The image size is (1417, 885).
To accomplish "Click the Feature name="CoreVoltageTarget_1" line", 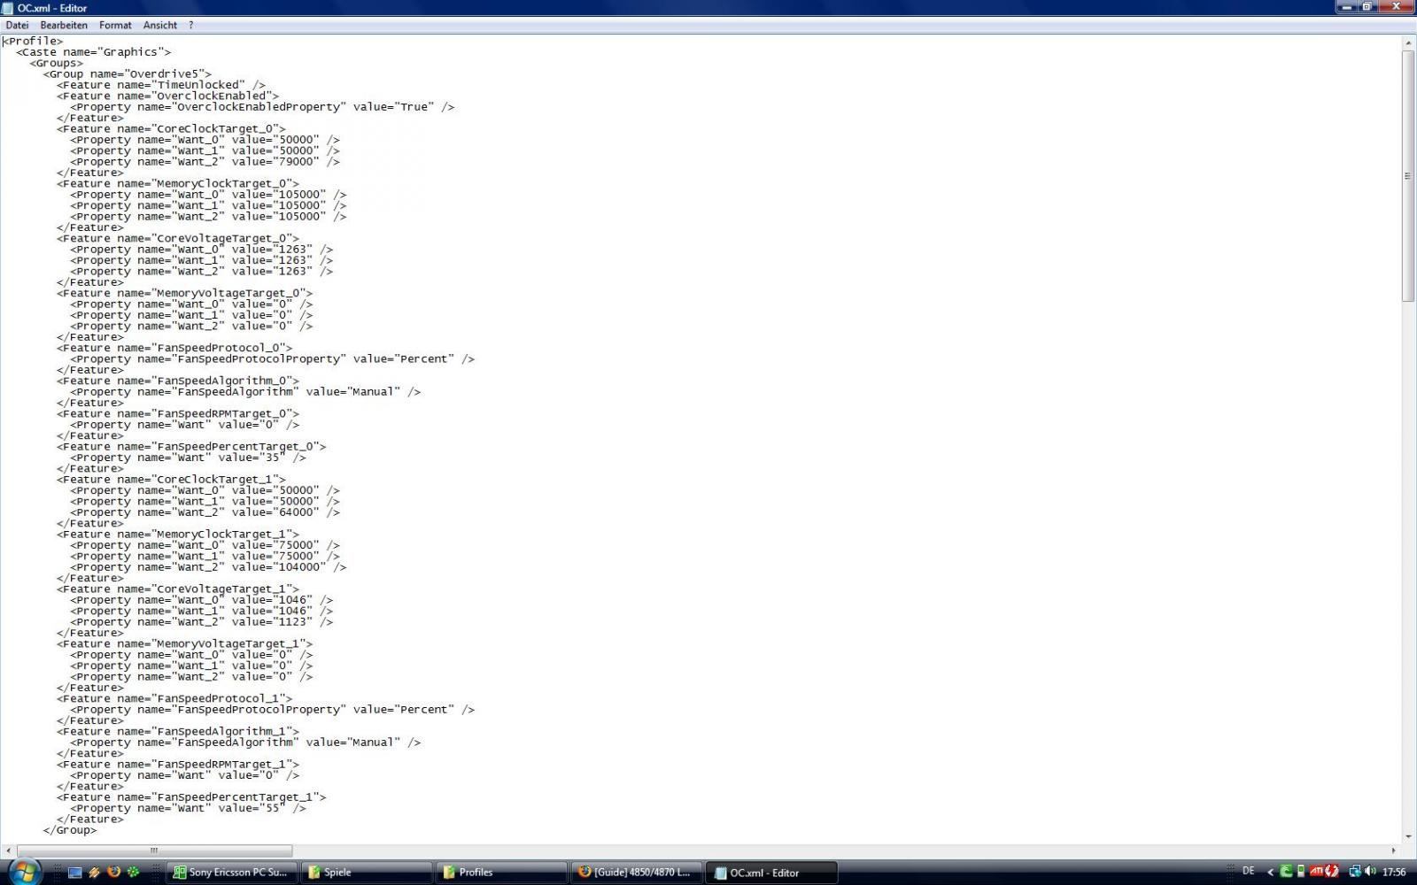I will click(x=178, y=589).
